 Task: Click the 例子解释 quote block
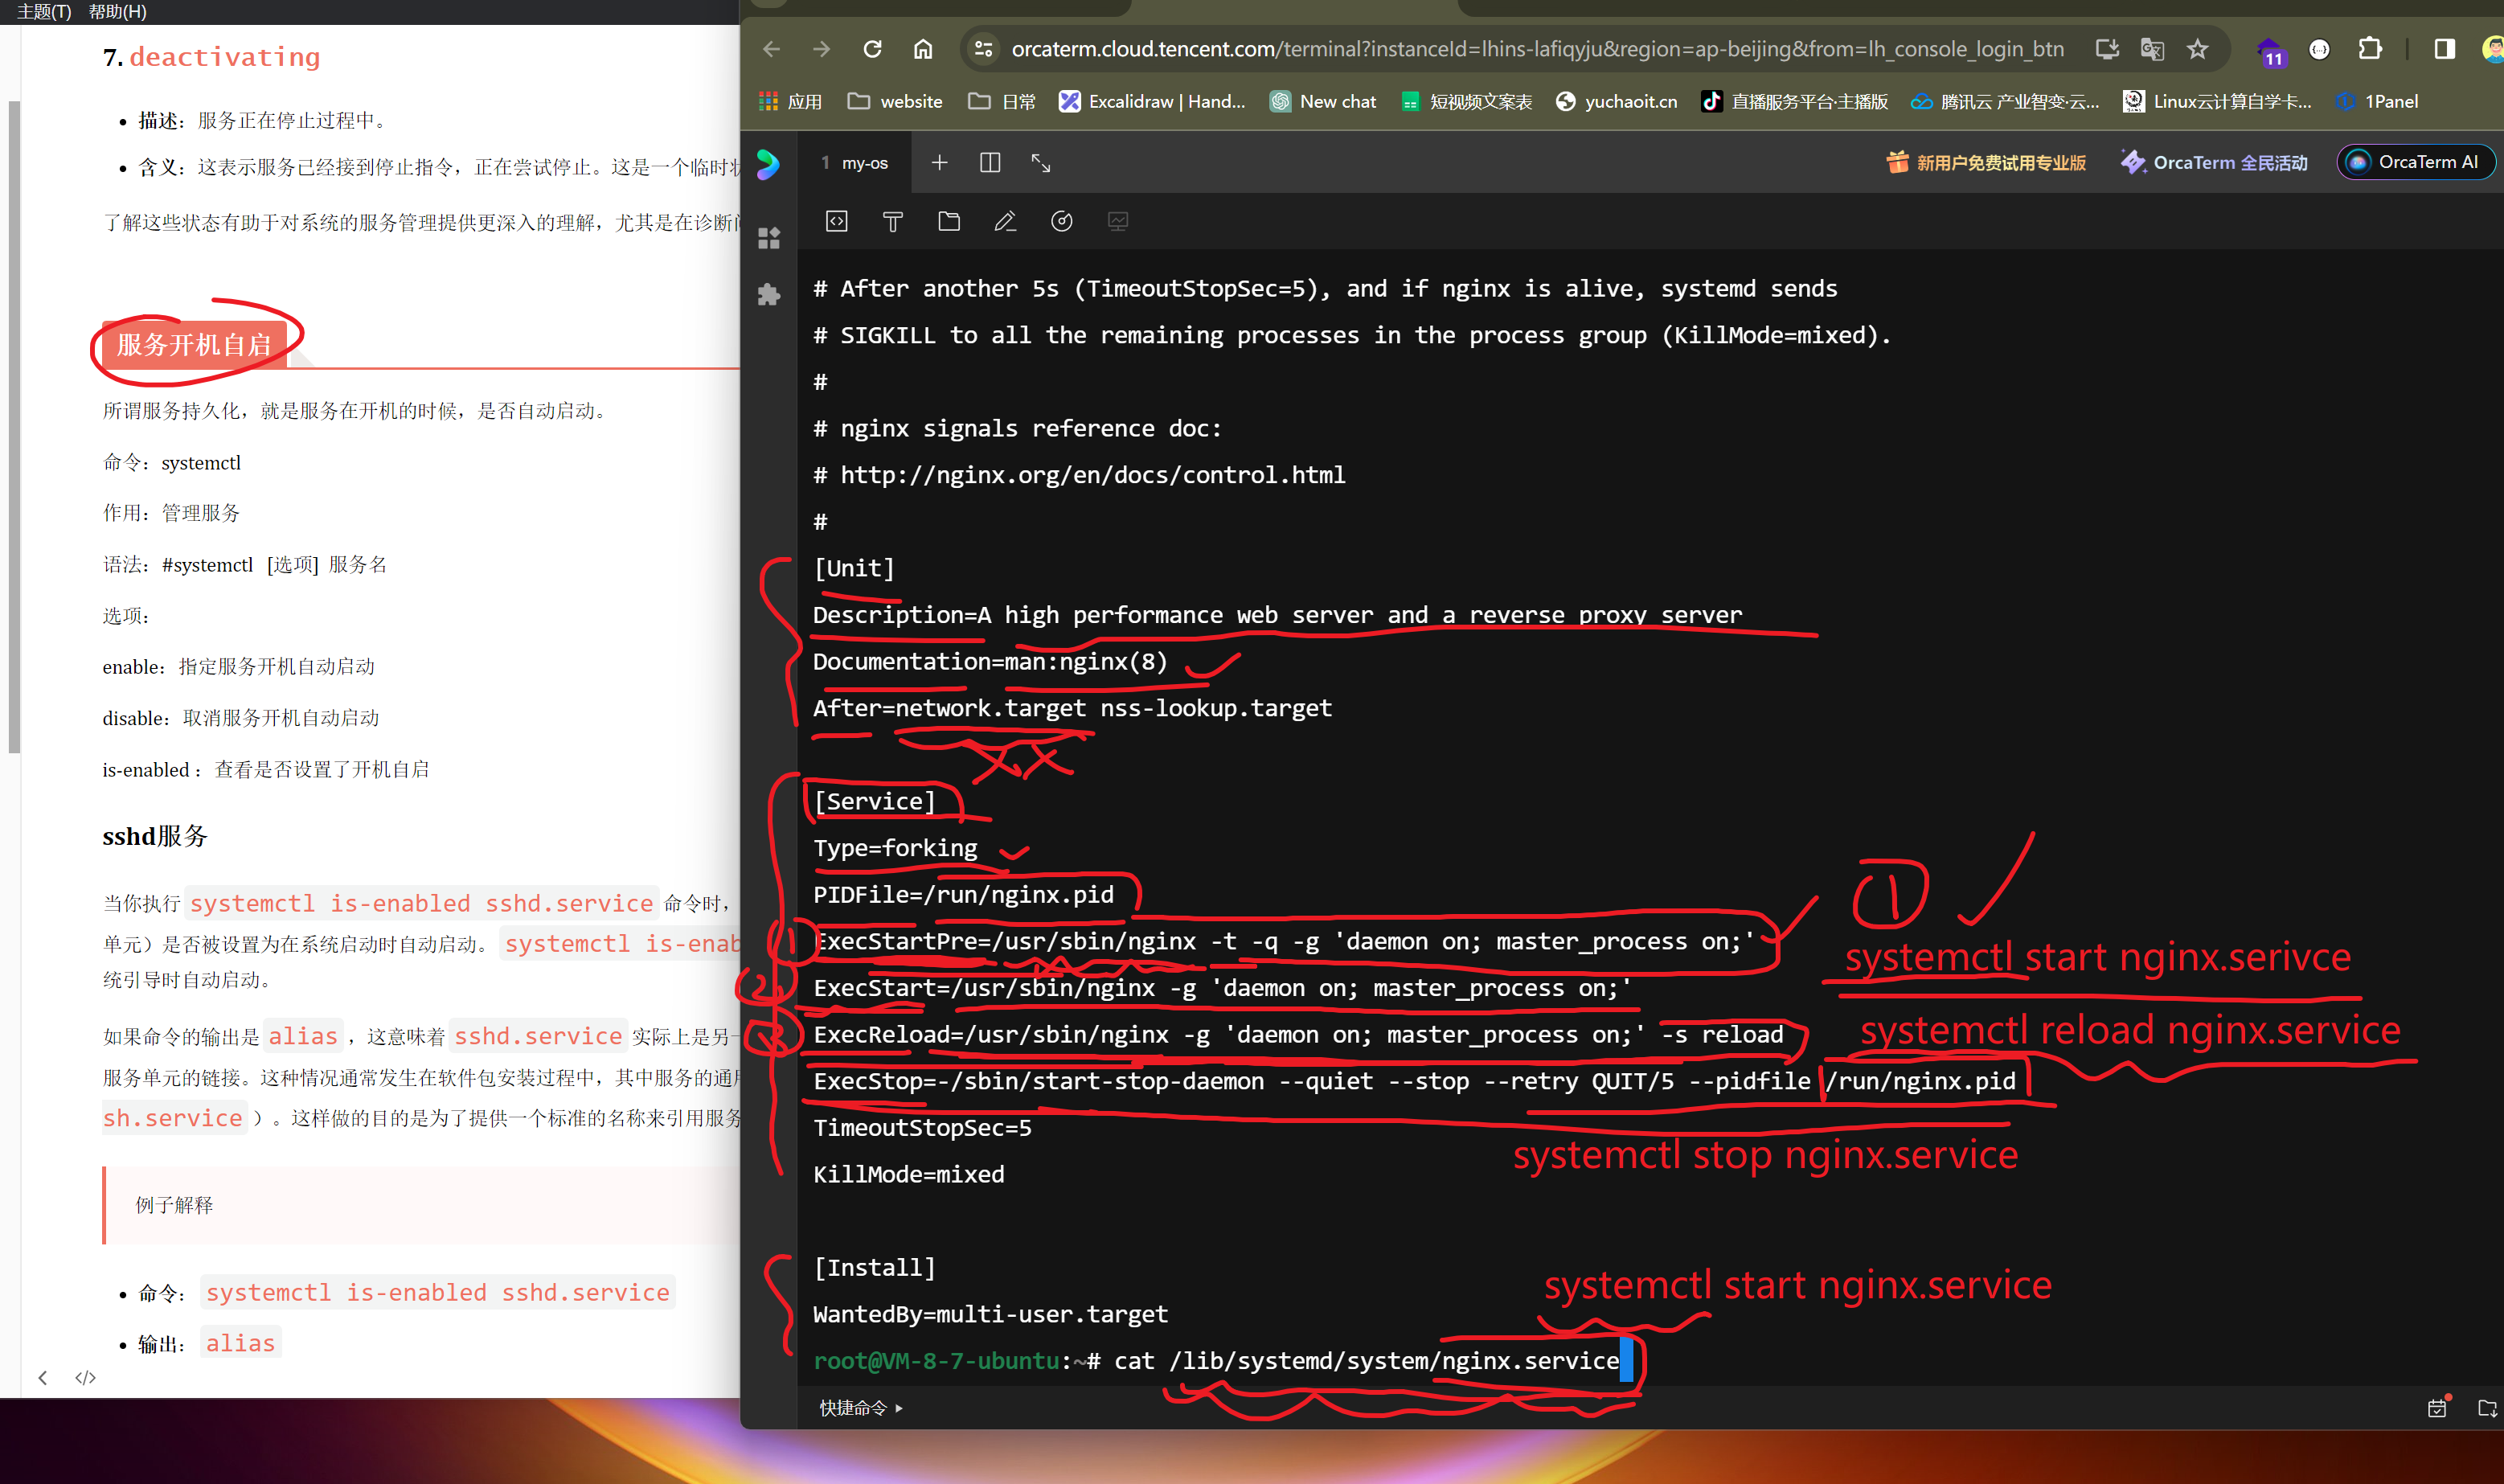421,1205
